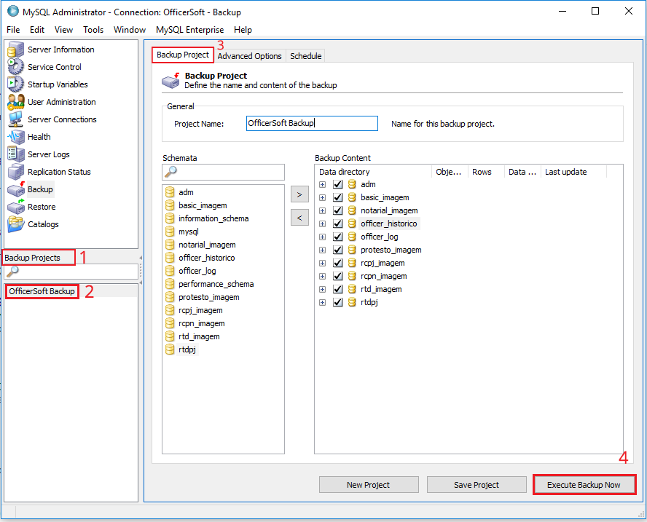Open the Server Information icon in sidebar
647x522 pixels.
[16, 50]
